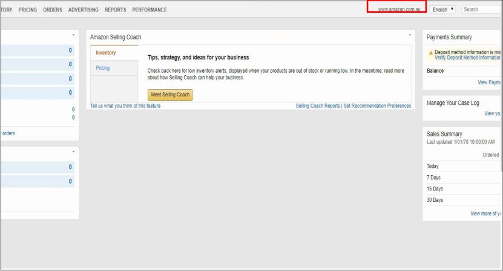Open Set Recommendation Preferences link

[x=377, y=105]
